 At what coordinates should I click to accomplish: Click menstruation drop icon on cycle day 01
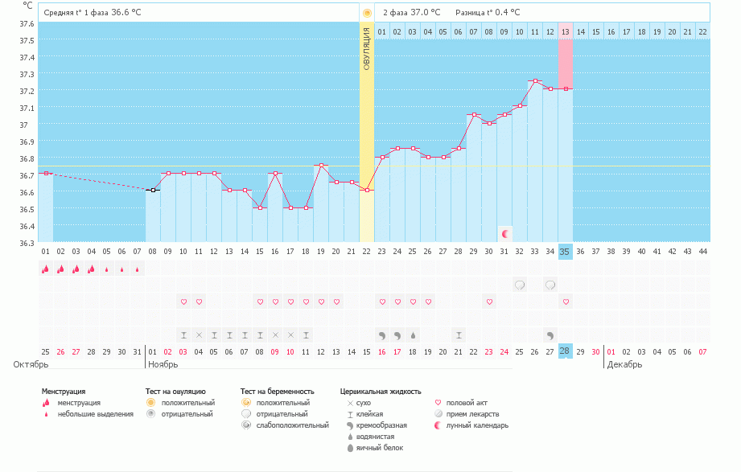[x=45, y=269]
